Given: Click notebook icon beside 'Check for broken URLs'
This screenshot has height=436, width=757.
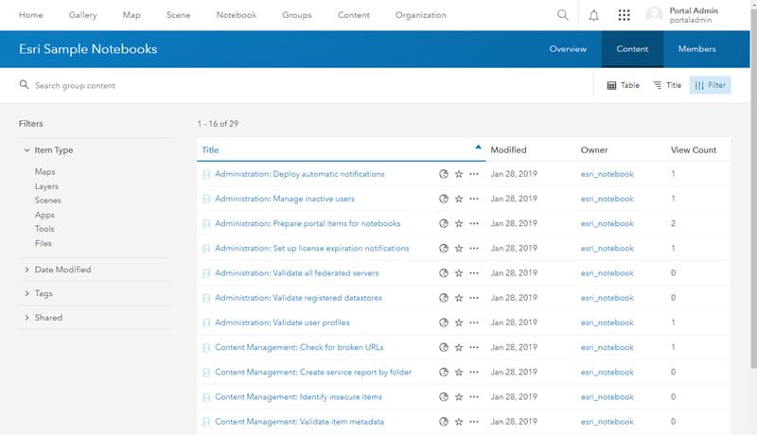Looking at the screenshot, I should [x=206, y=347].
